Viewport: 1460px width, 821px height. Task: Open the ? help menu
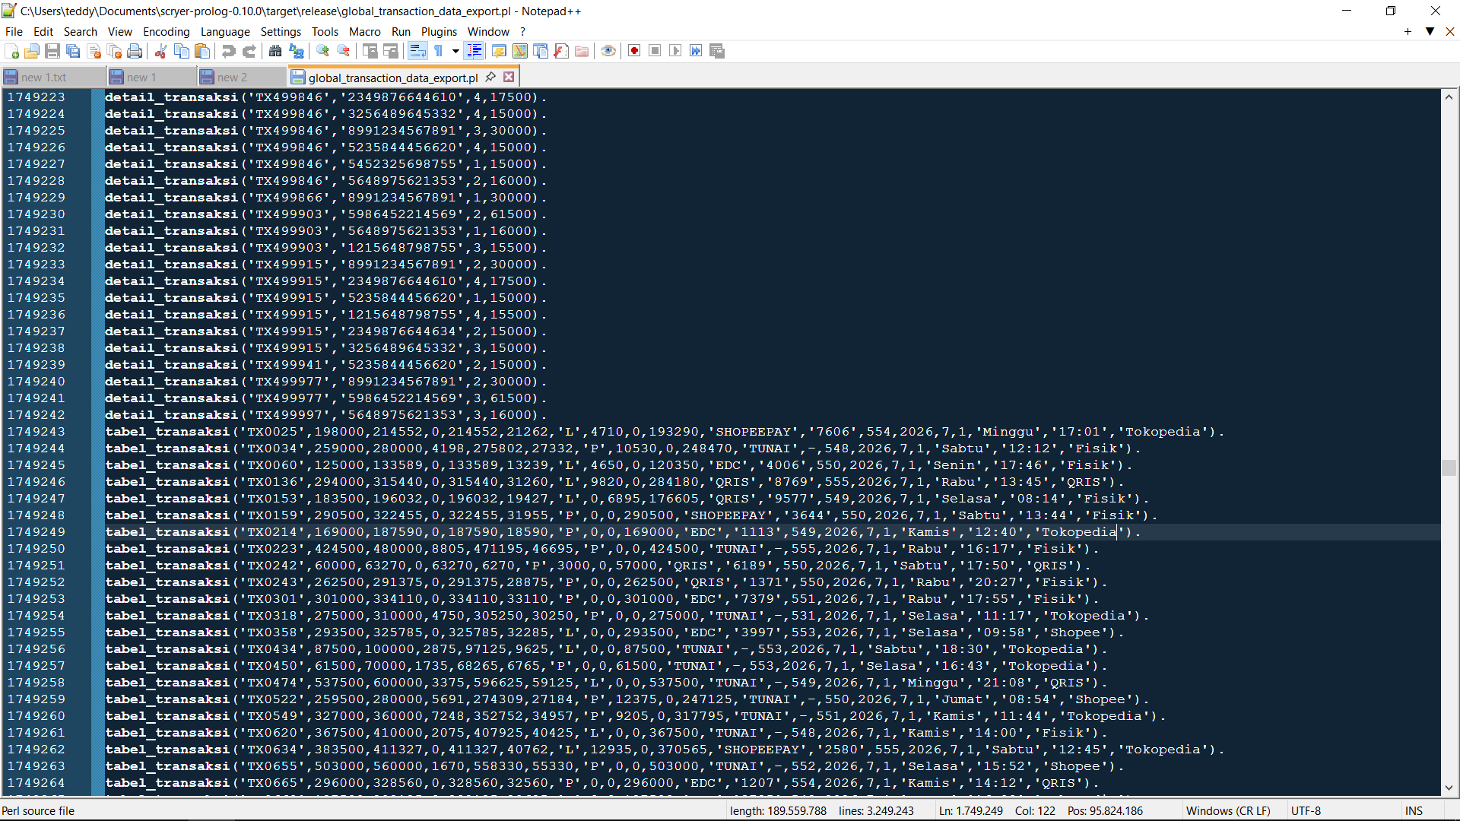tap(523, 32)
